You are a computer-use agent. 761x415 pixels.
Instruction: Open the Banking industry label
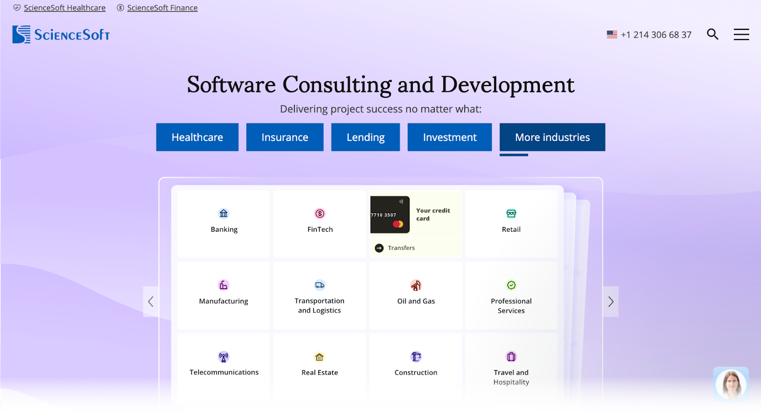point(224,229)
